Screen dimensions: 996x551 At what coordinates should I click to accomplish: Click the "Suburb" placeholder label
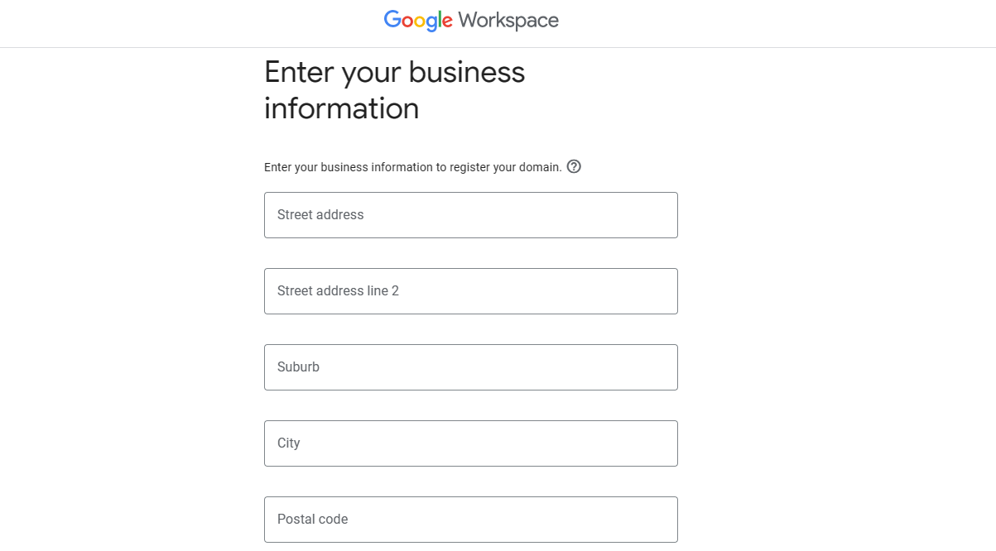pos(298,367)
